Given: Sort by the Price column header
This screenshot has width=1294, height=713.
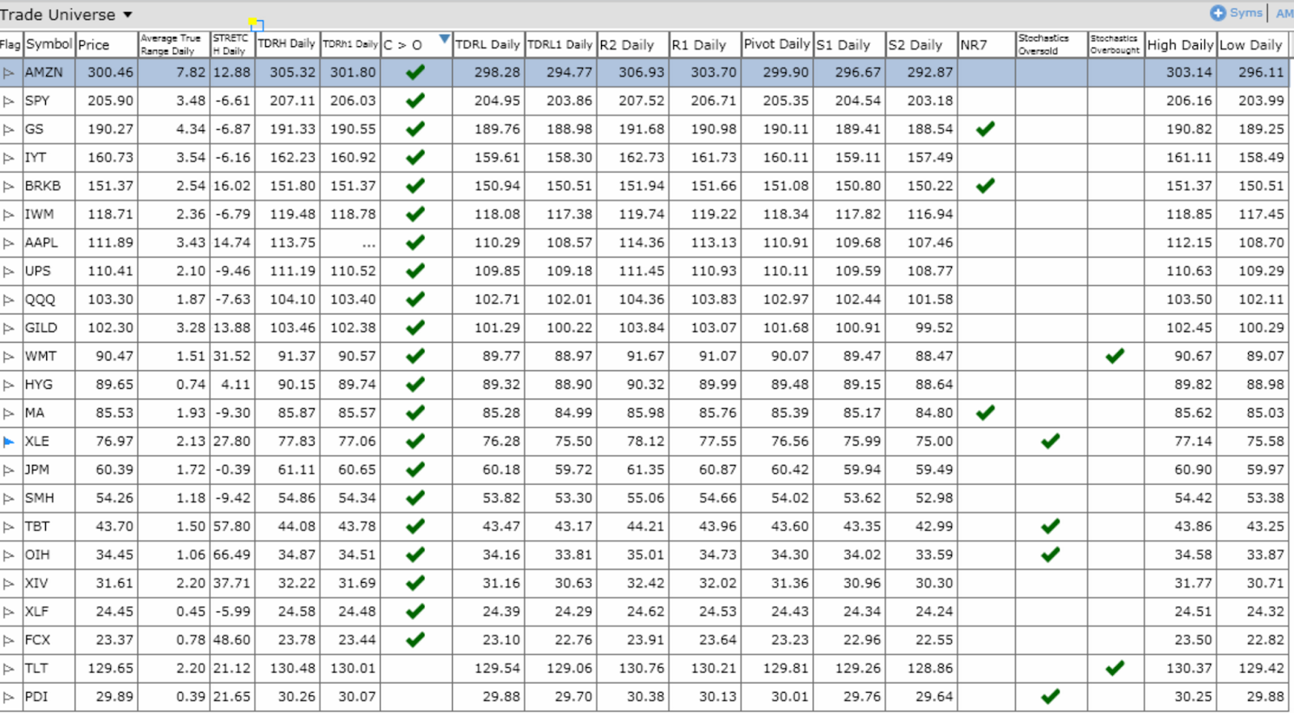Looking at the screenshot, I should coord(107,44).
